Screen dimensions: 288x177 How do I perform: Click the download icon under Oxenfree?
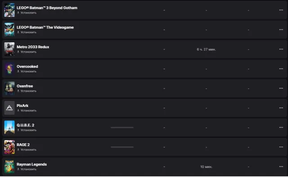18,91
